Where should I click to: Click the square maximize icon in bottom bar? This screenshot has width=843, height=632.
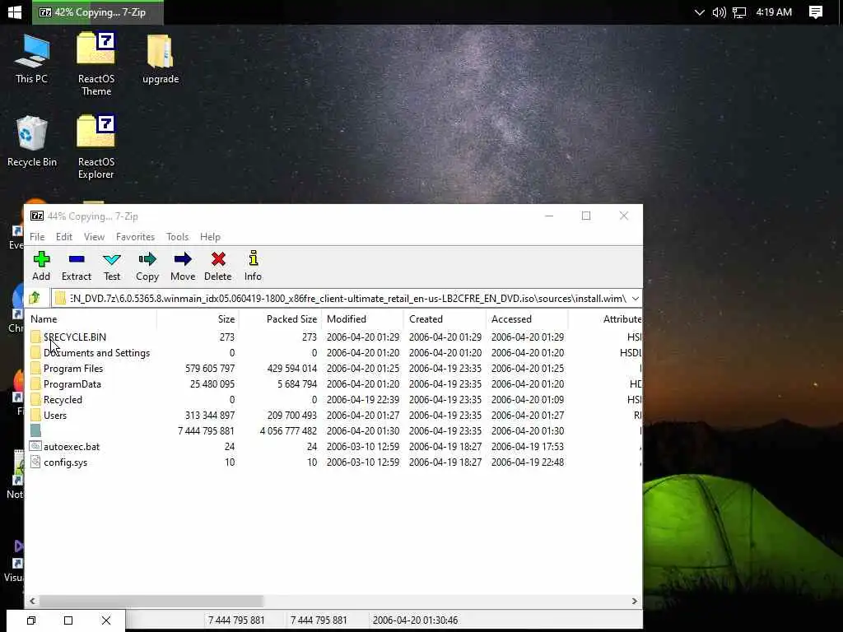point(68,620)
